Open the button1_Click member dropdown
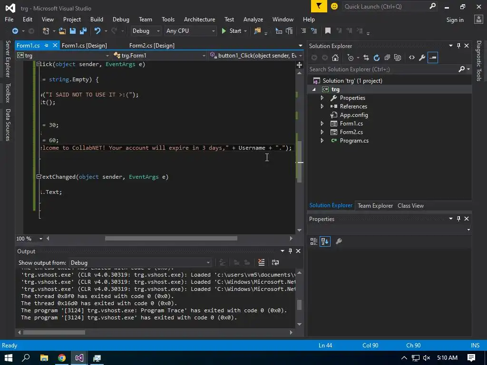This screenshot has width=487, height=365. pyautogui.click(x=256, y=56)
